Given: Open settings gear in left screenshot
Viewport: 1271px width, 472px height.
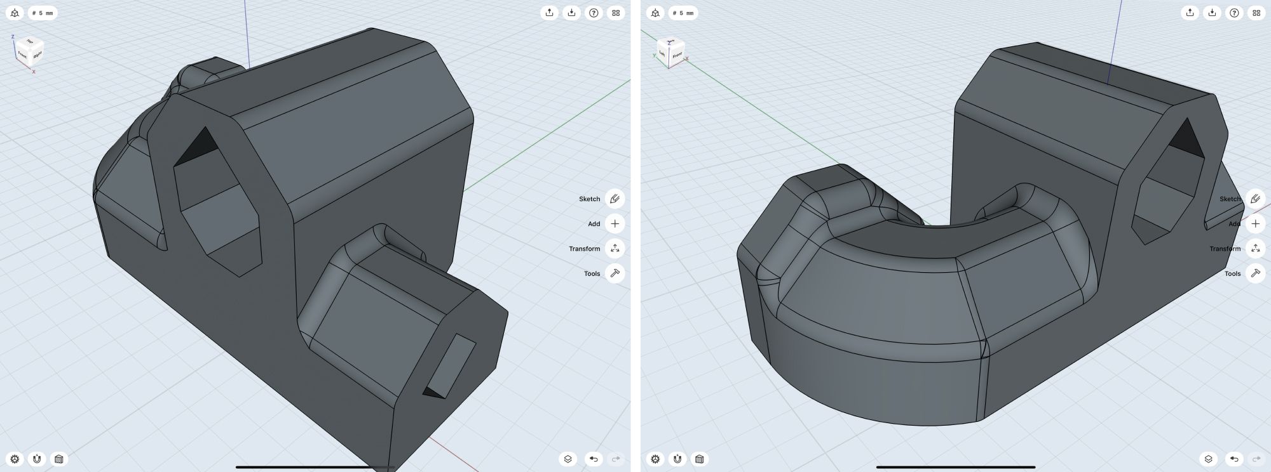Looking at the screenshot, I should click(15, 459).
